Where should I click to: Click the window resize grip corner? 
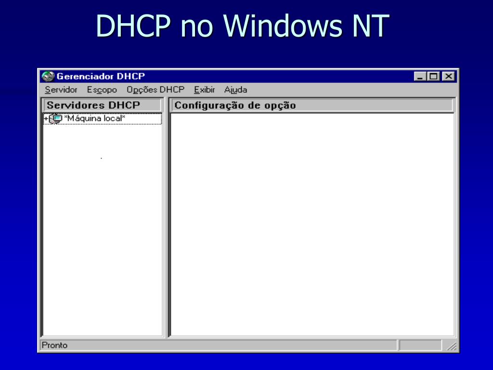(x=452, y=346)
